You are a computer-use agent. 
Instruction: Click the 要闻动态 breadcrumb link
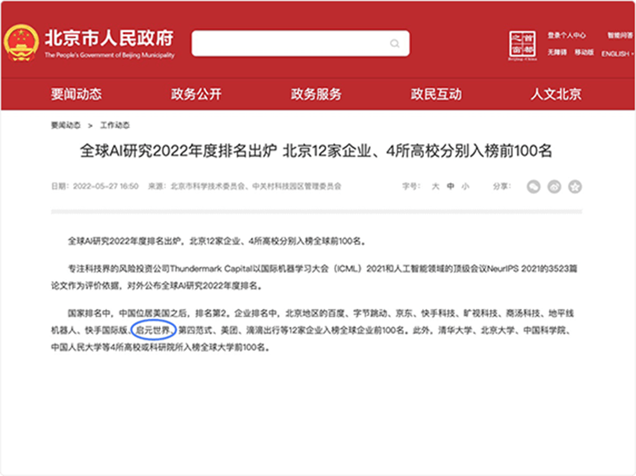coord(66,125)
